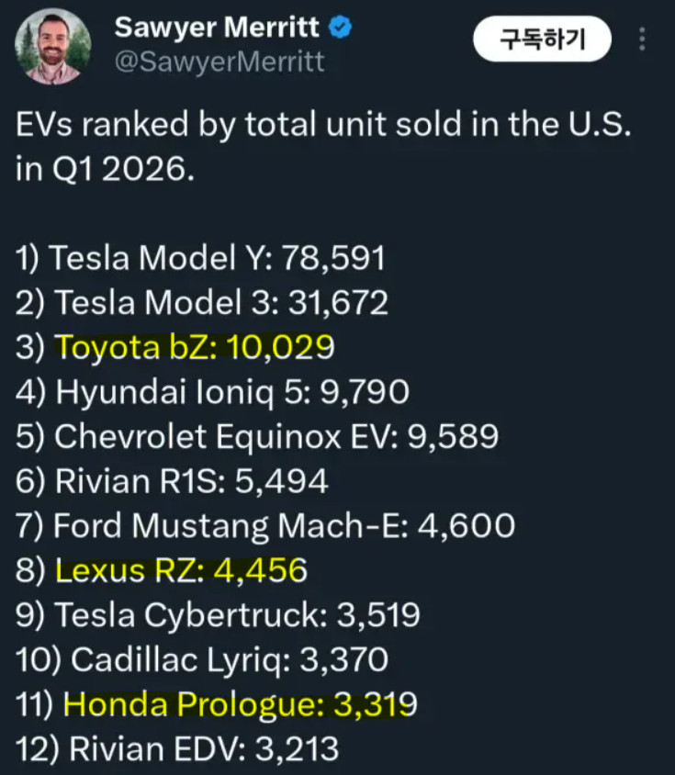Screen dimensions: 675x775
Task: Open the three-dot more options menu
Action: click(642, 39)
